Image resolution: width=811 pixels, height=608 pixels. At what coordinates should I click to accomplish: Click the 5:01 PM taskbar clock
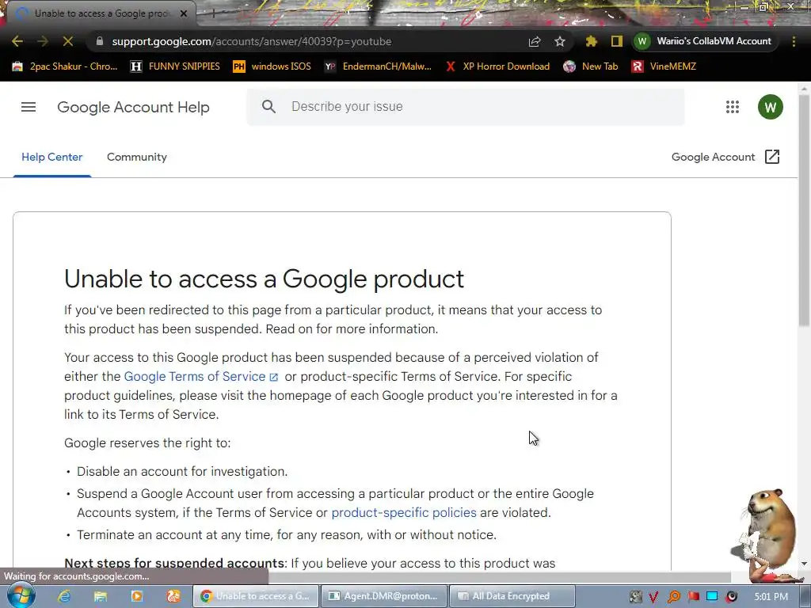coord(771,597)
